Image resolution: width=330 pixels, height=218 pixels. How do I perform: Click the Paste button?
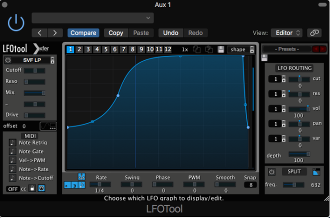click(x=141, y=33)
